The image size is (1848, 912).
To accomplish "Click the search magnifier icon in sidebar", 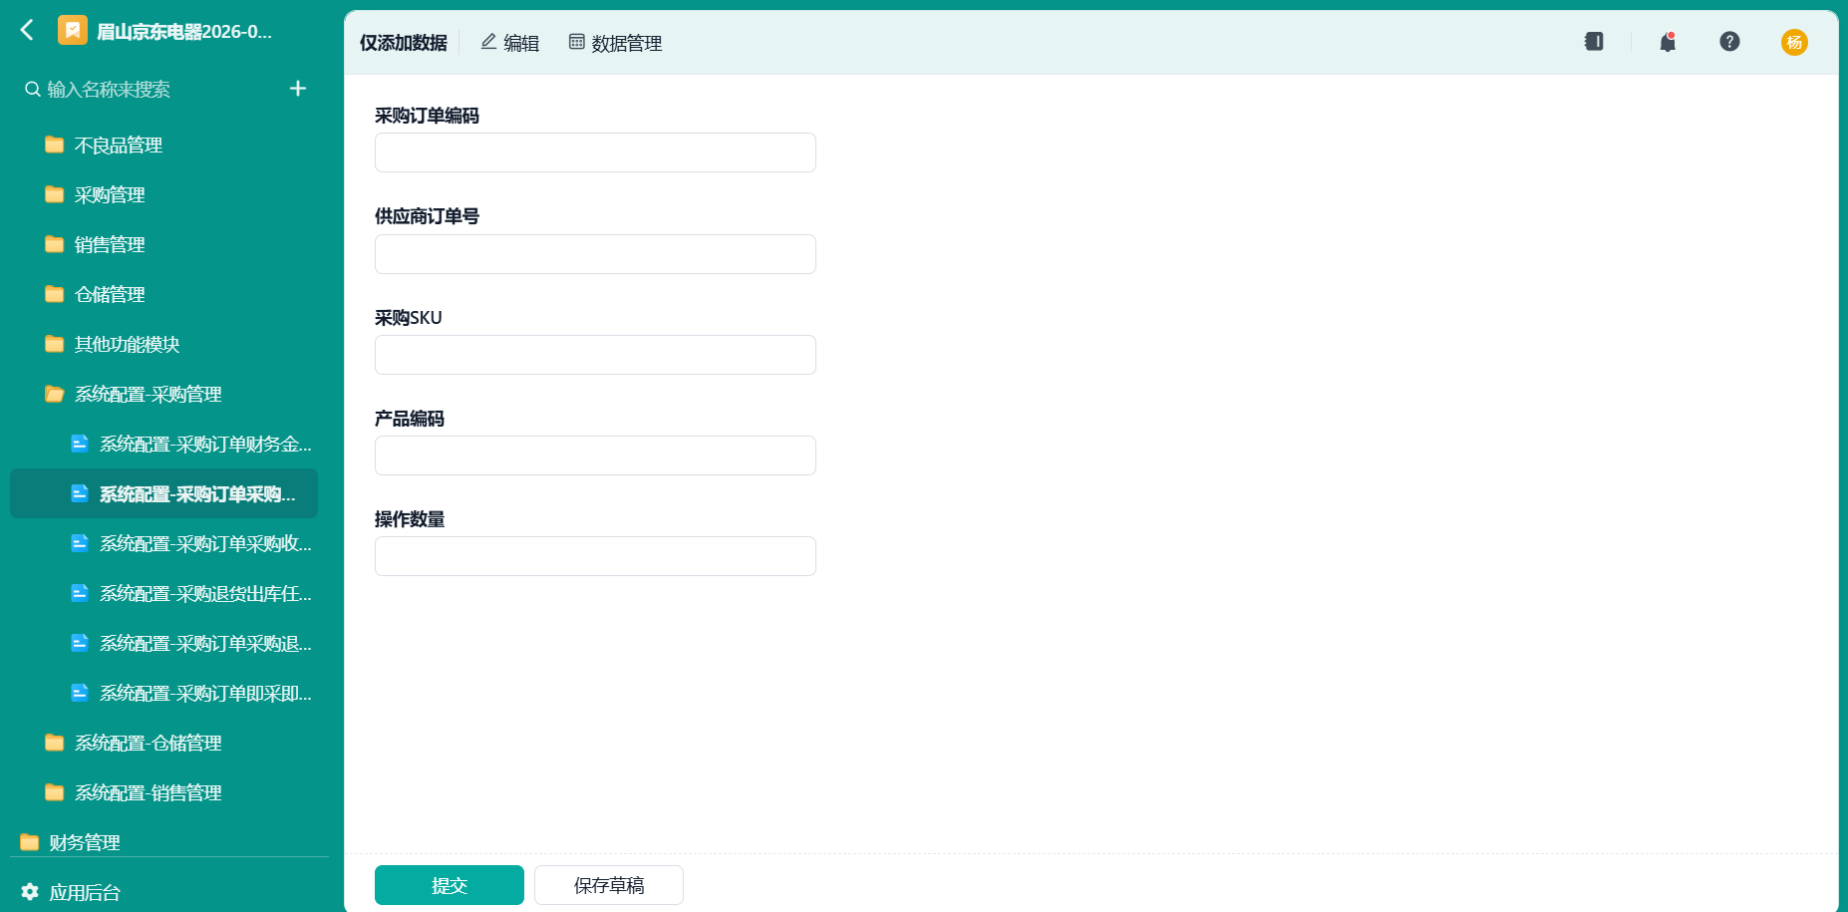I will click(x=33, y=90).
